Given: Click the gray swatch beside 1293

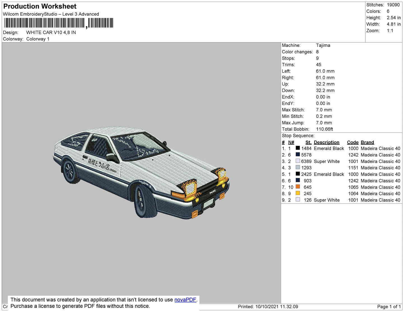Looking at the screenshot, I should 298,167.
